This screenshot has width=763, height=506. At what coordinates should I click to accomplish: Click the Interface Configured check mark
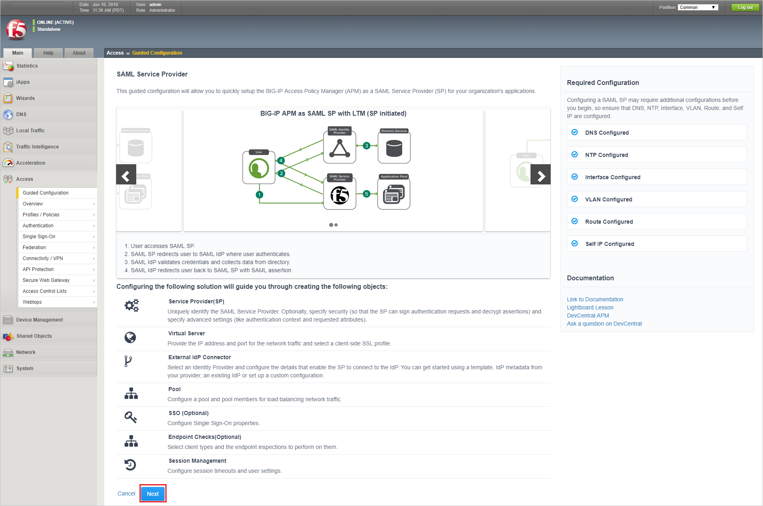tap(575, 177)
